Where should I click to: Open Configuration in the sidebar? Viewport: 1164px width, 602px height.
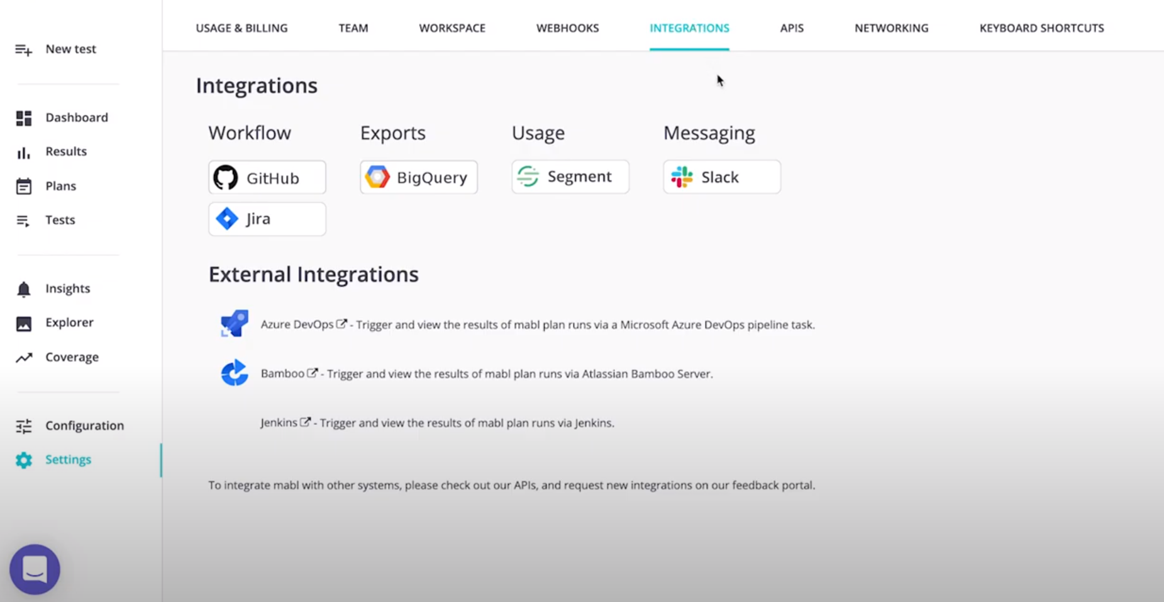click(x=84, y=425)
